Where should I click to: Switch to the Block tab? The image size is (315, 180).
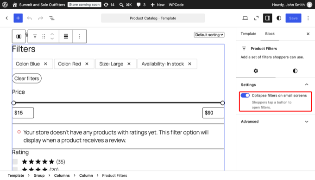pyautogui.click(x=270, y=34)
